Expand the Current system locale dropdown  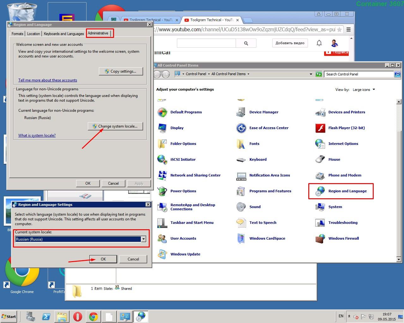(143, 239)
